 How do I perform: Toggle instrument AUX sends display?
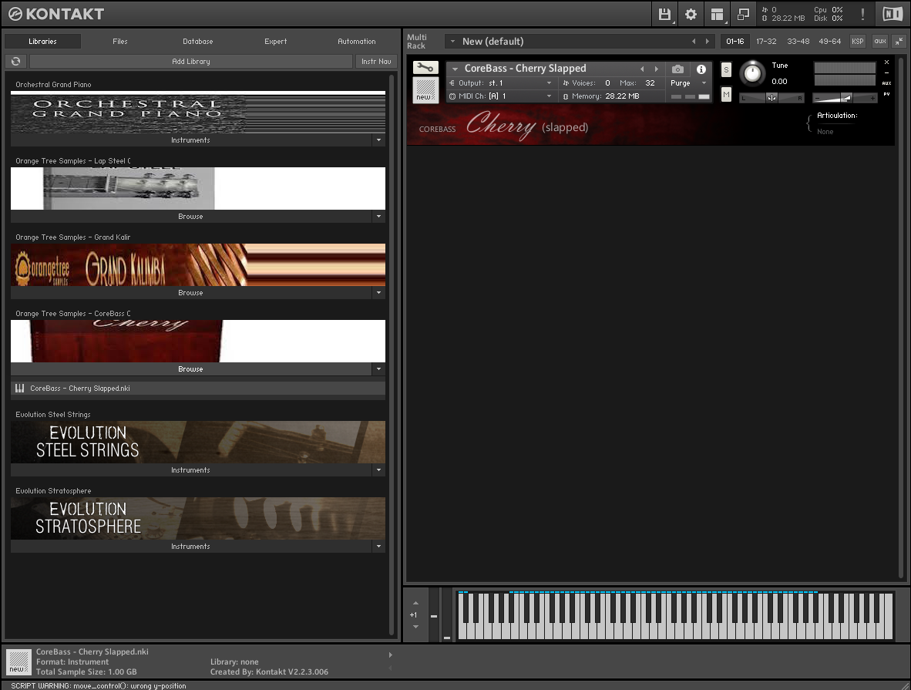pos(886,83)
